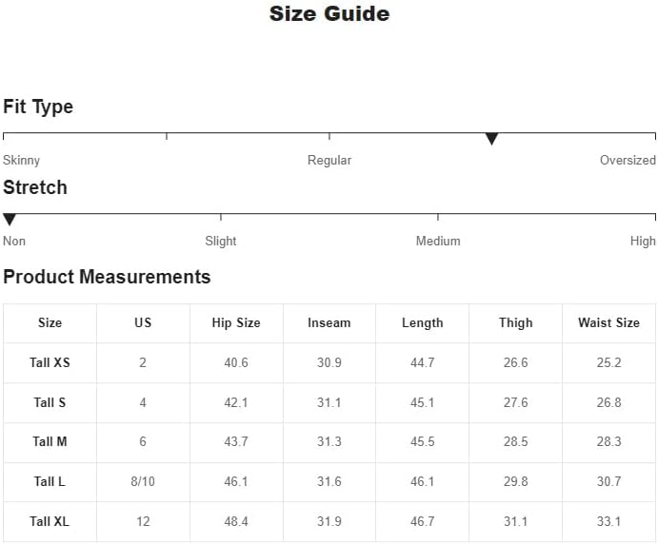
Task: Click the Product Measurements heading
Action: point(107,278)
